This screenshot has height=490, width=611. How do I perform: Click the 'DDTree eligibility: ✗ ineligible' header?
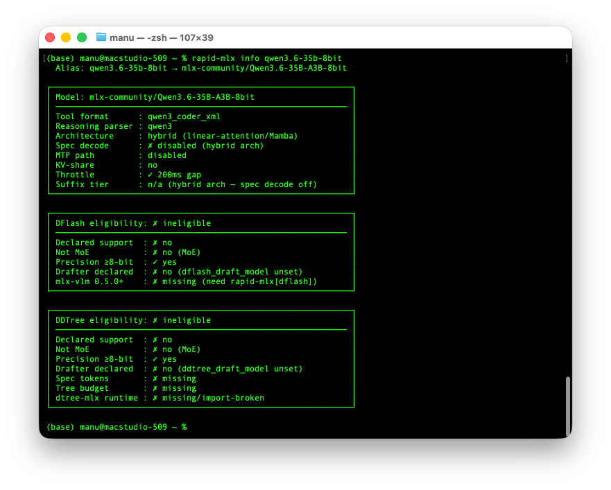pyautogui.click(x=133, y=320)
